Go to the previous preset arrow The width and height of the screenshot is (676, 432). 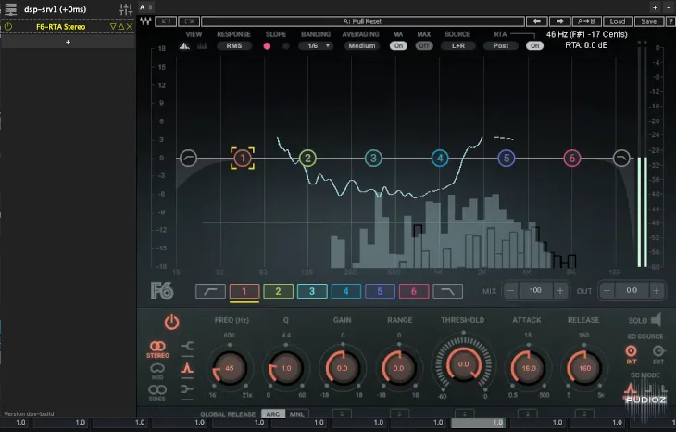point(537,21)
